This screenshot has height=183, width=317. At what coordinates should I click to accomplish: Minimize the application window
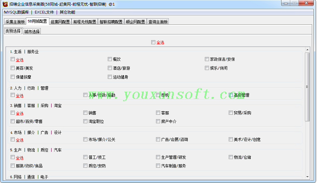(286, 3)
